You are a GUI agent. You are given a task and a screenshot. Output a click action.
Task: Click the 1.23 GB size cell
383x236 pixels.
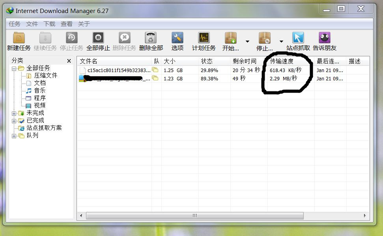click(173, 78)
